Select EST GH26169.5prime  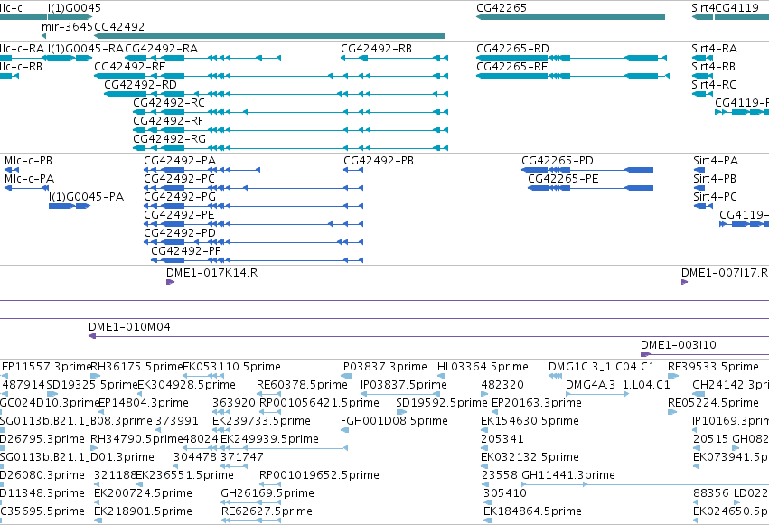(250, 502)
